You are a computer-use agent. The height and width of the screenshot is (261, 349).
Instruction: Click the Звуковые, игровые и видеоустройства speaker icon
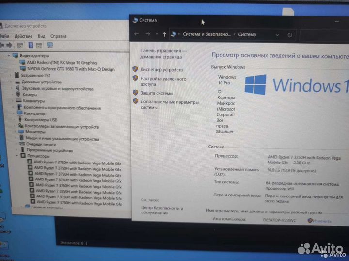18,88
